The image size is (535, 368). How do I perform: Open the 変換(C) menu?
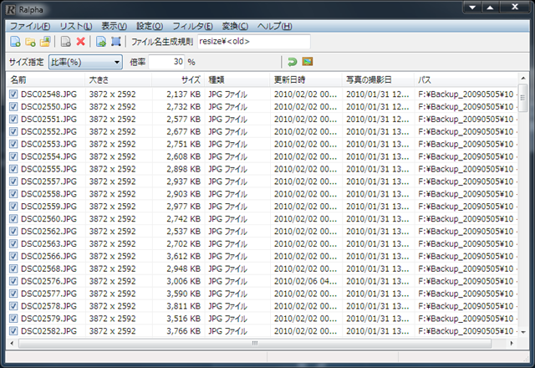tap(235, 26)
